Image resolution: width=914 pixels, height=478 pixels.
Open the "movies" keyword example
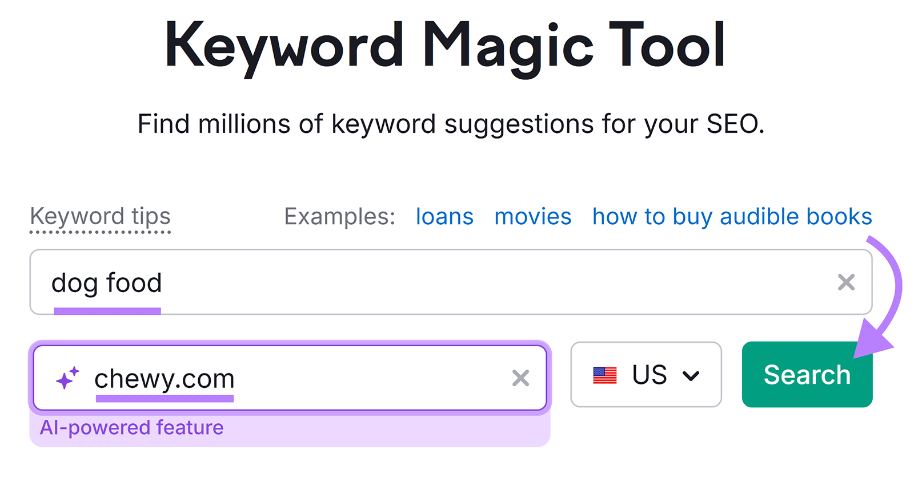pos(533,216)
